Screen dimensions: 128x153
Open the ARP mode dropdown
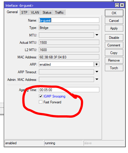[x=97, y=65]
